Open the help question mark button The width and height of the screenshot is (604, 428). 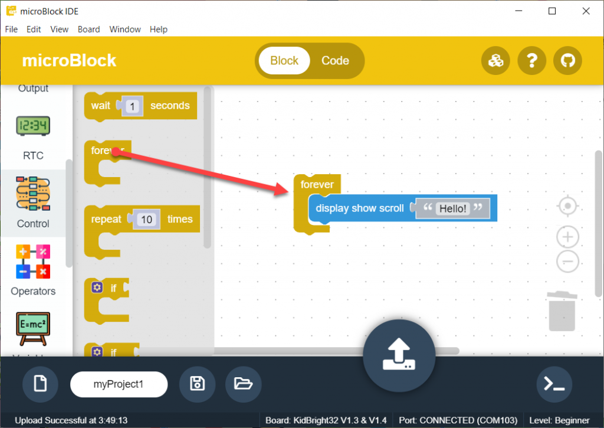pos(531,61)
